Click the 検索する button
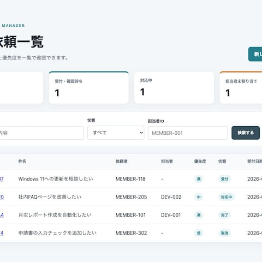262x262 pixels. pos(246,133)
